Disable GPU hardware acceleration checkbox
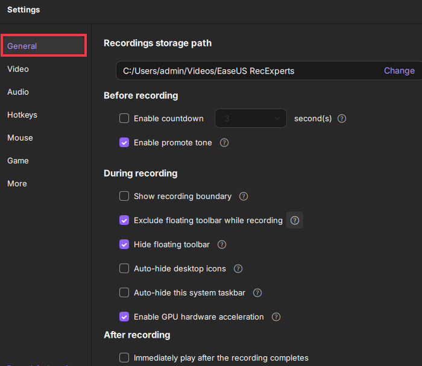422x366 pixels. coord(124,317)
